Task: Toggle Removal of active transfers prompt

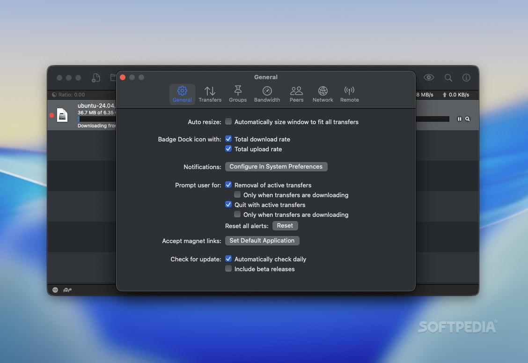Action: point(228,185)
